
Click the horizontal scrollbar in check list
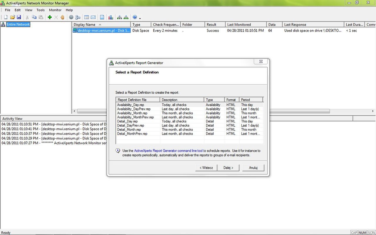[203, 111]
